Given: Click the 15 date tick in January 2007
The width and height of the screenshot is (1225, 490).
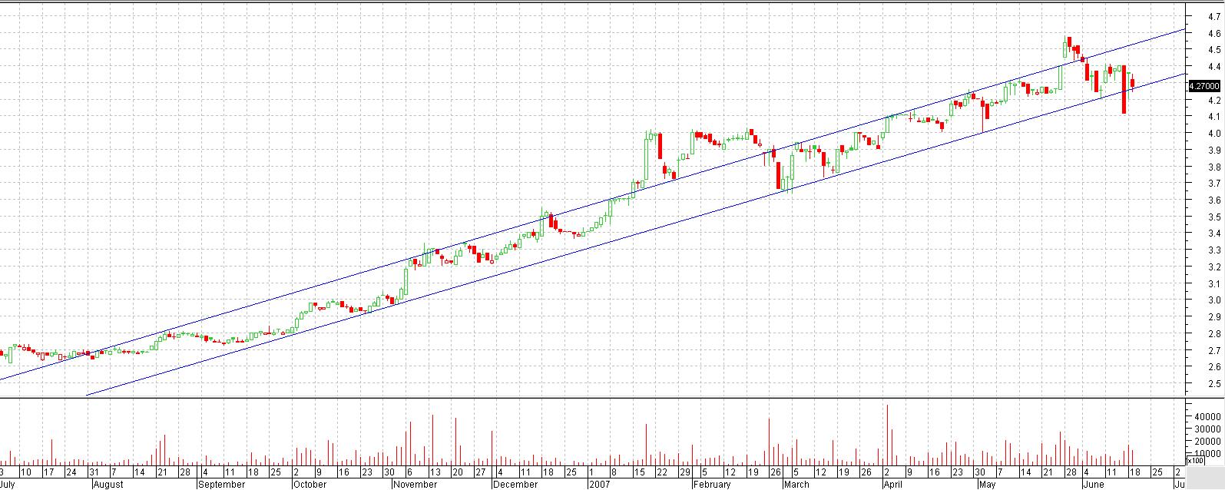Looking at the screenshot, I should 638,472.
